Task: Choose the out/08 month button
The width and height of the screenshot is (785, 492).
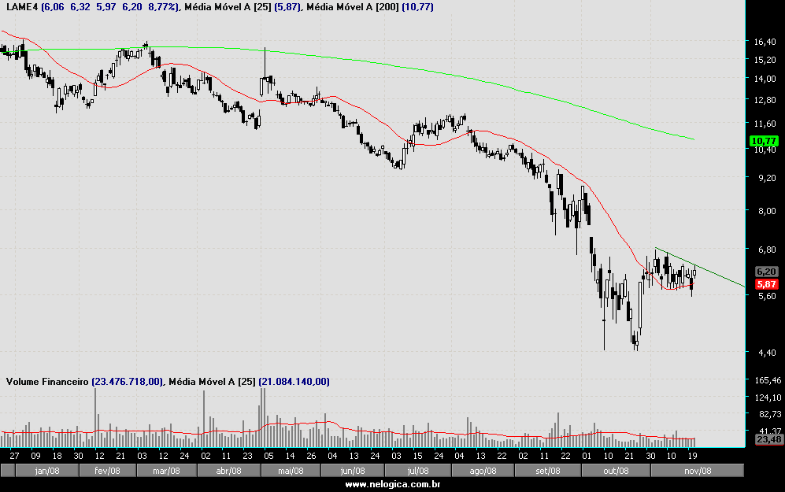Action: 616,471
